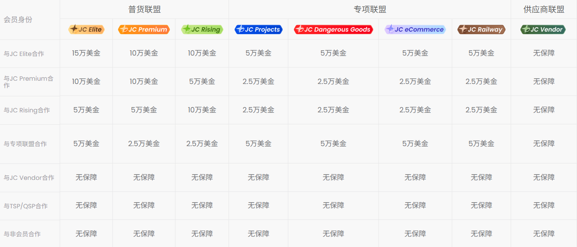Click JC Vendor 无保障 in 与非会员合作 row

click(x=544, y=234)
